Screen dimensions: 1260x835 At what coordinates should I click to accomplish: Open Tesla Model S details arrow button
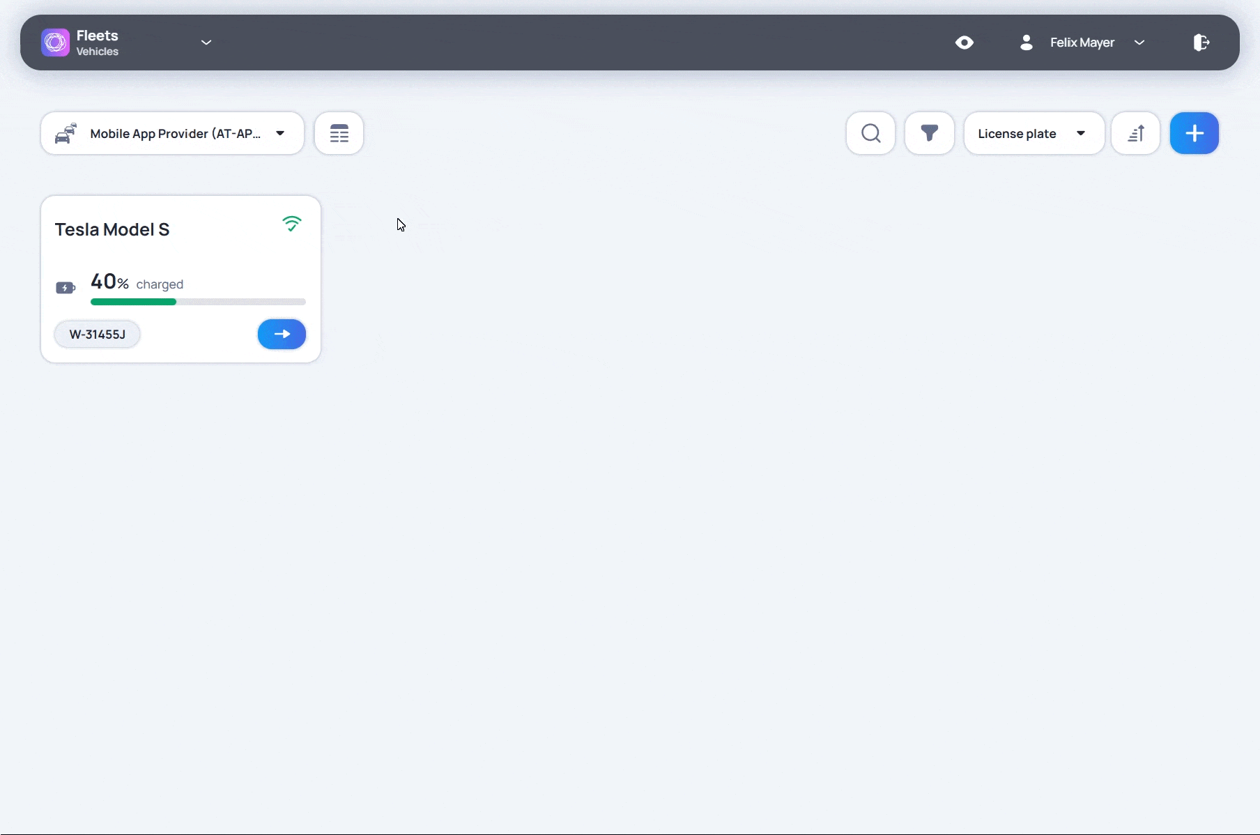click(x=282, y=334)
